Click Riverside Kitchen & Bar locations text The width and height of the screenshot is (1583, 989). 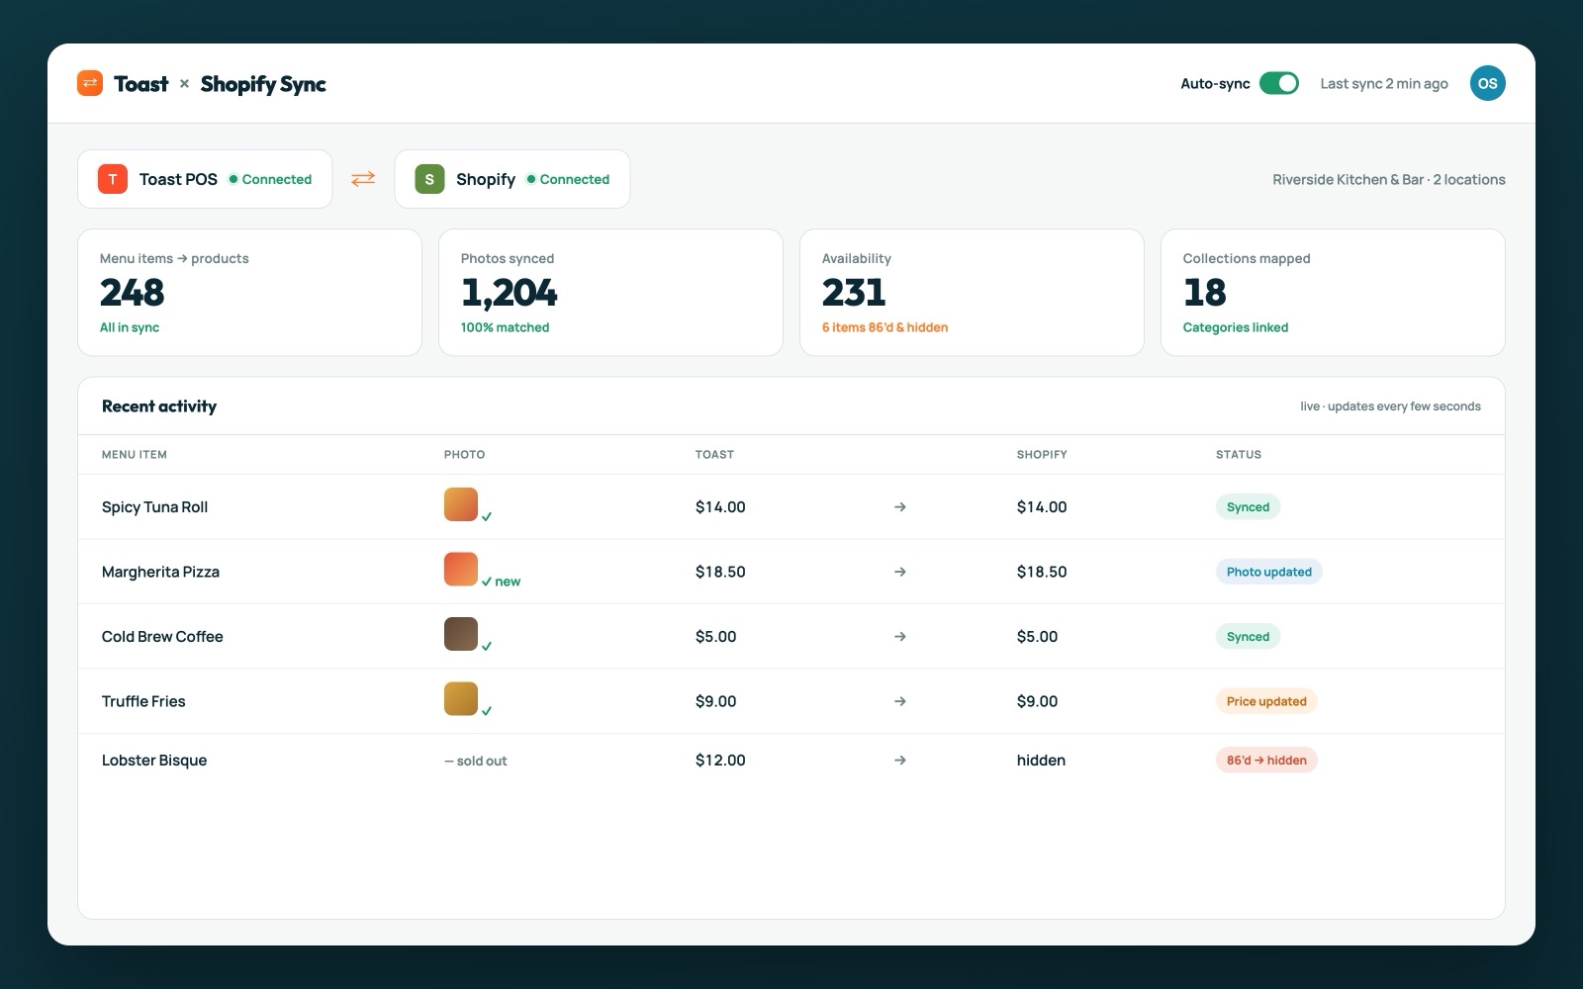(1389, 179)
